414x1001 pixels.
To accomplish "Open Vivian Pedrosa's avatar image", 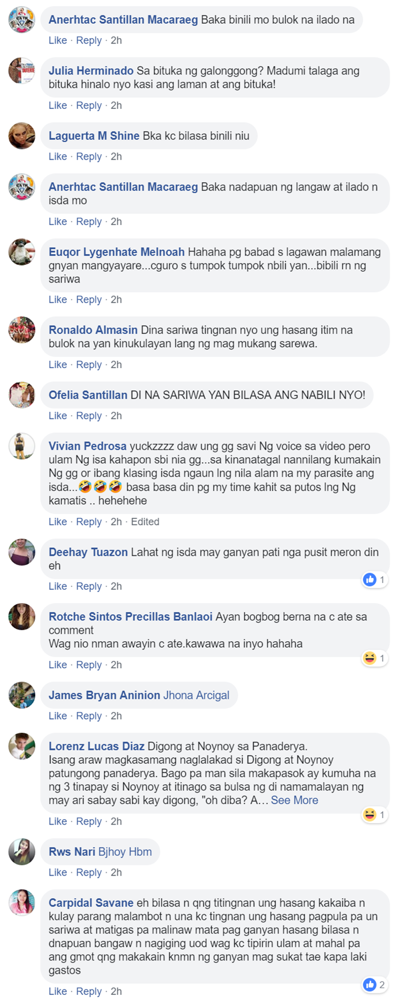I will pyautogui.click(x=22, y=446).
